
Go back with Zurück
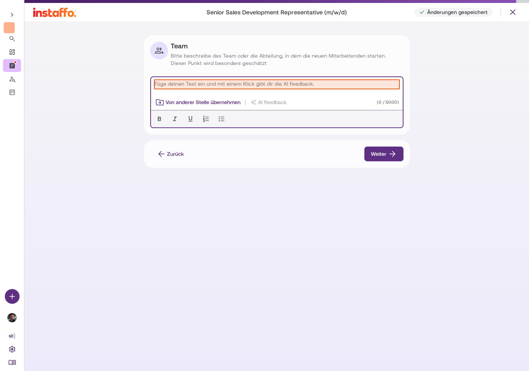point(171,154)
